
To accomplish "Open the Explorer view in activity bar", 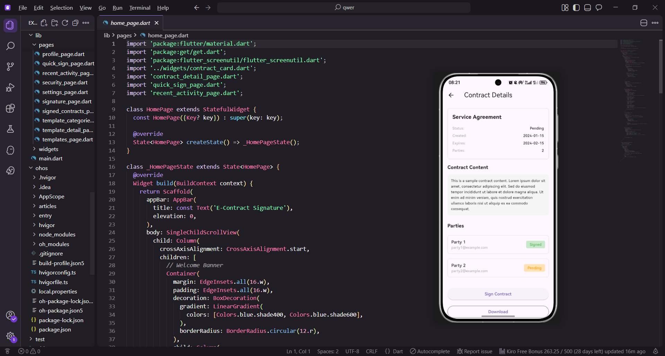I will click(x=10, y=25).
